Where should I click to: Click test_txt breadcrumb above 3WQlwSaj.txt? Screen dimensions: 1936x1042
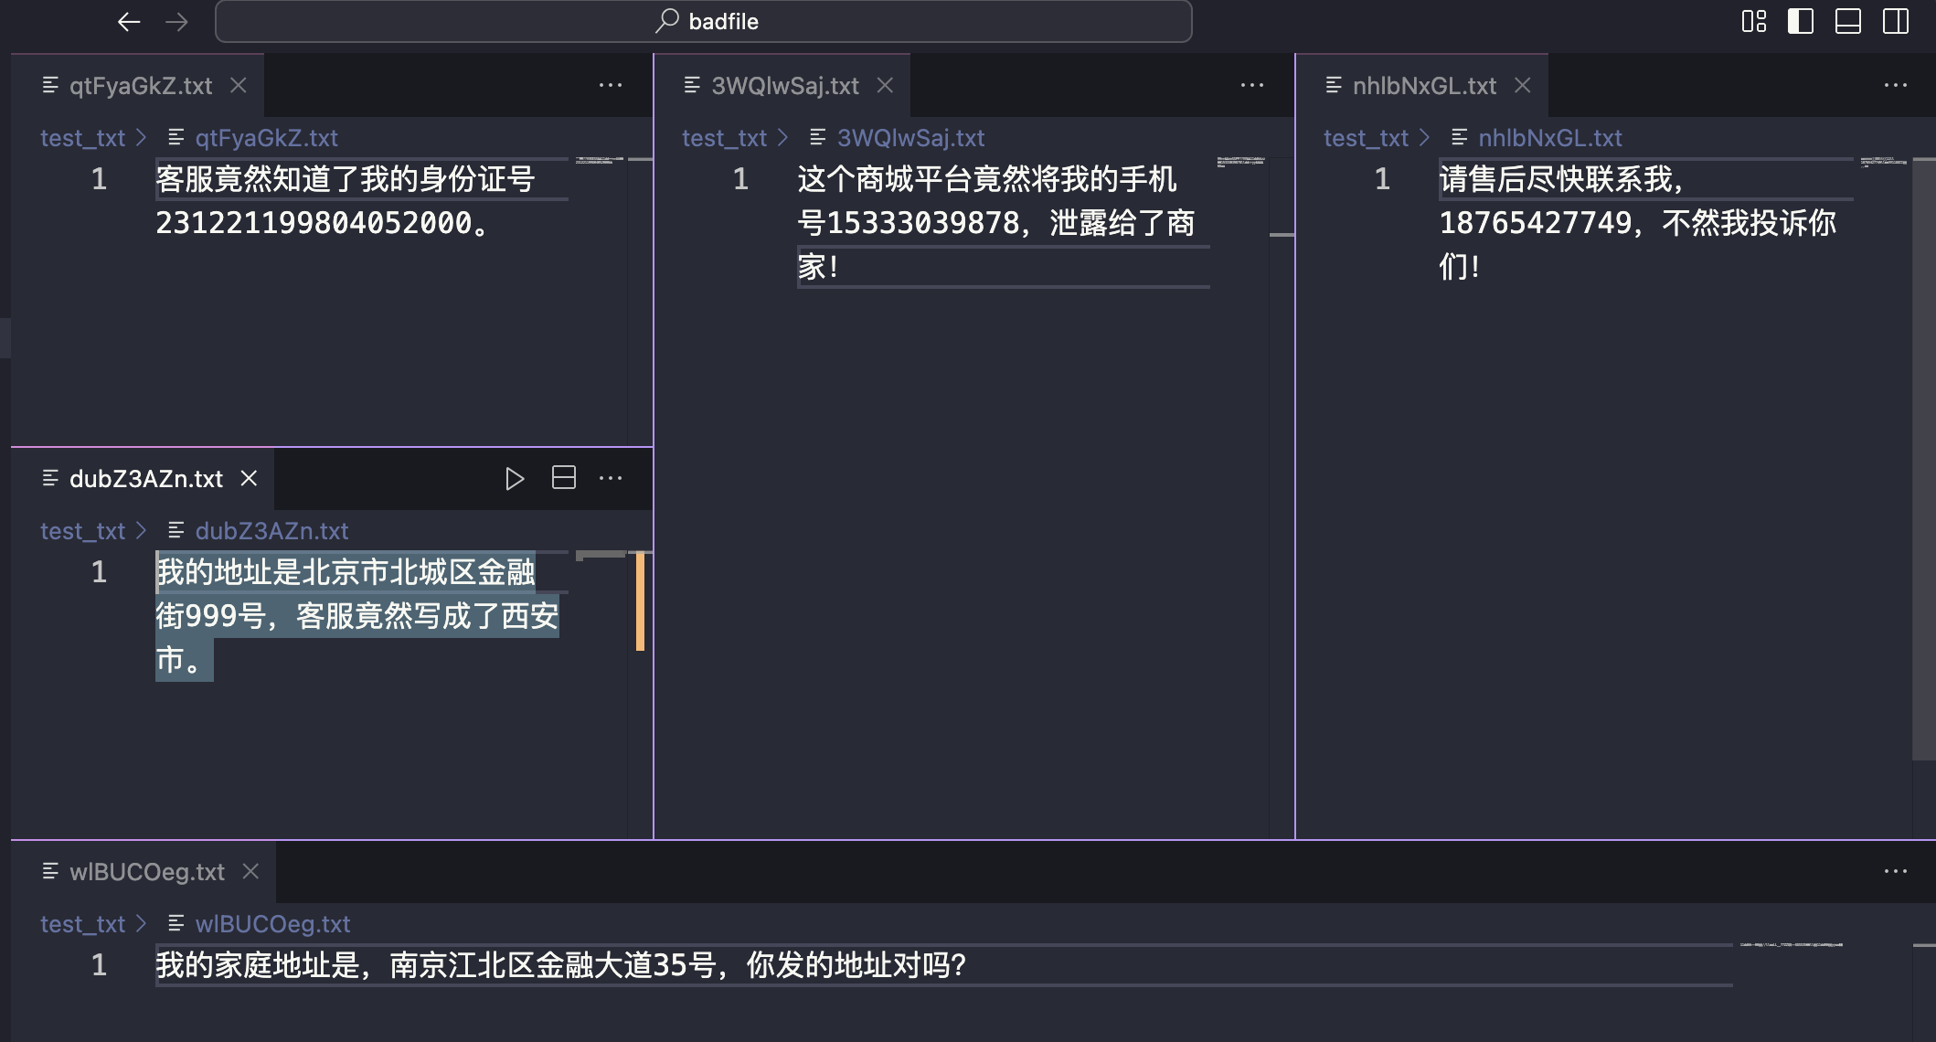724,138
